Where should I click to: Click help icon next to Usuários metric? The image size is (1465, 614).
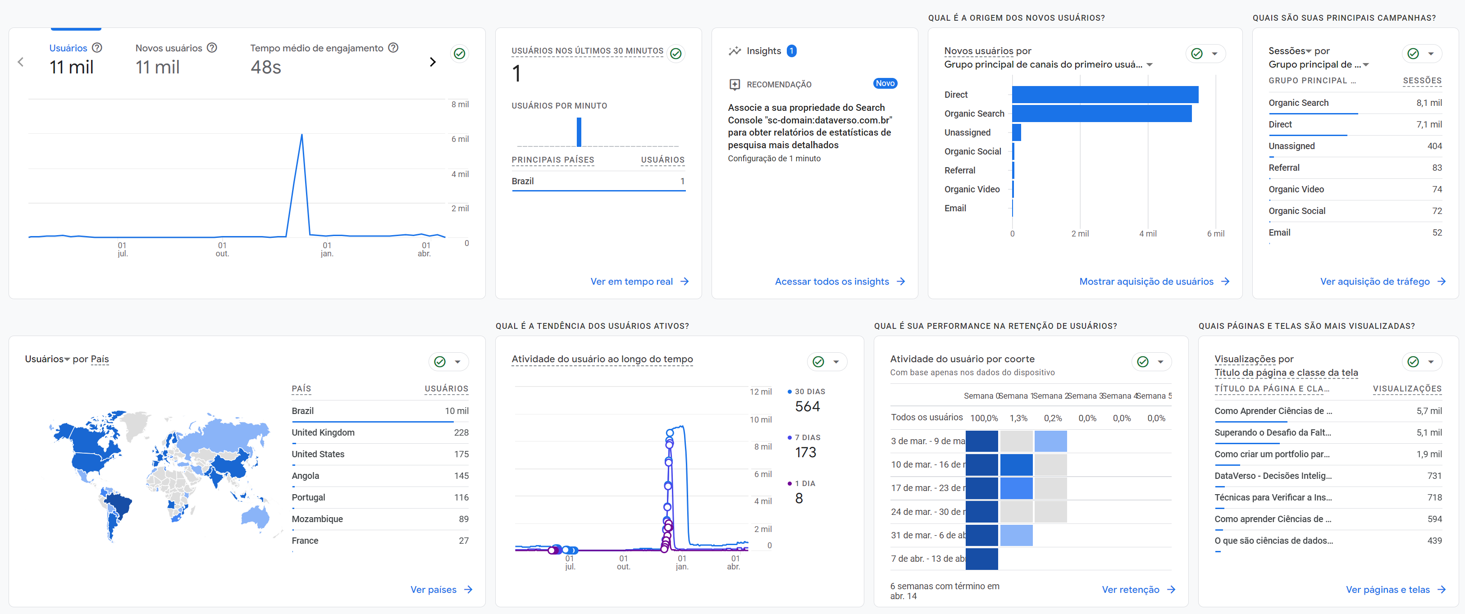[97, 48]
